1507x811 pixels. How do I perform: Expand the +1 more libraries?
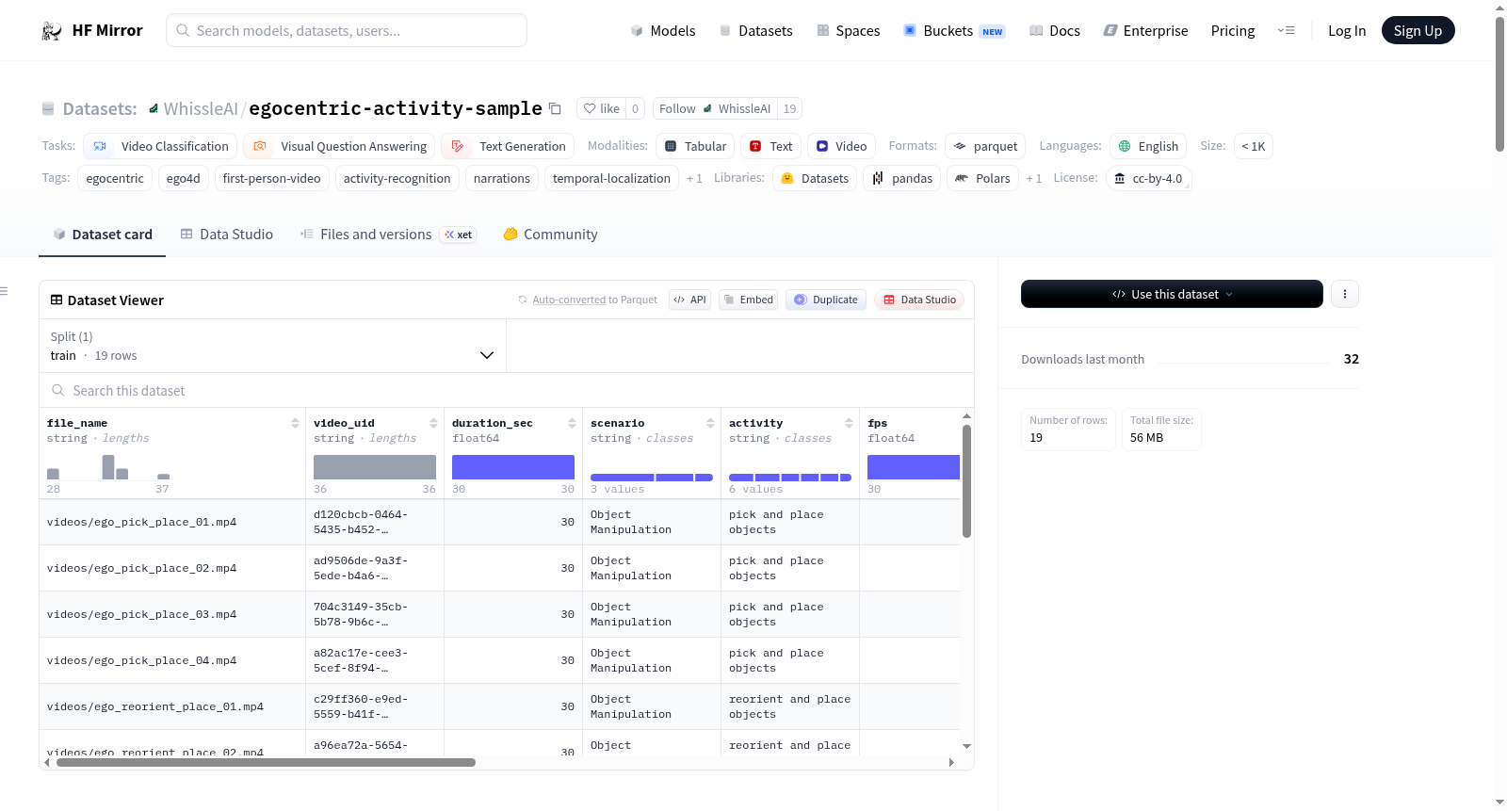1034,178
